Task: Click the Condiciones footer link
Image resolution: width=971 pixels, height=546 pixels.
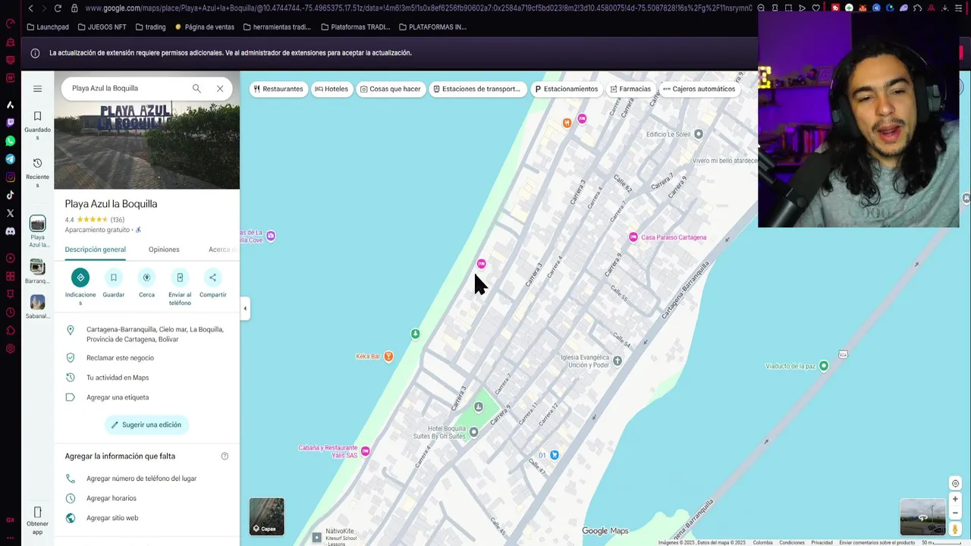Action: (x=792, y=542)
